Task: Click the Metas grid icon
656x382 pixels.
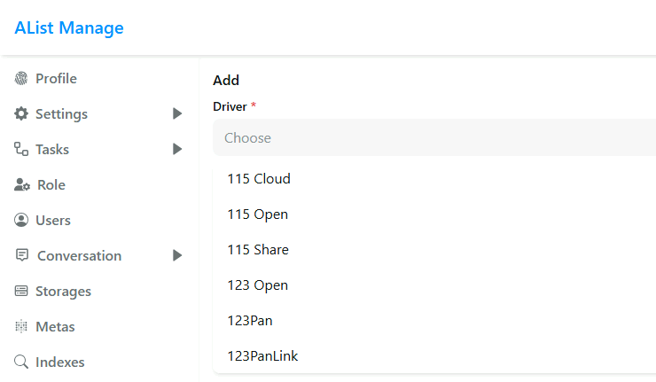Action: 21,327
